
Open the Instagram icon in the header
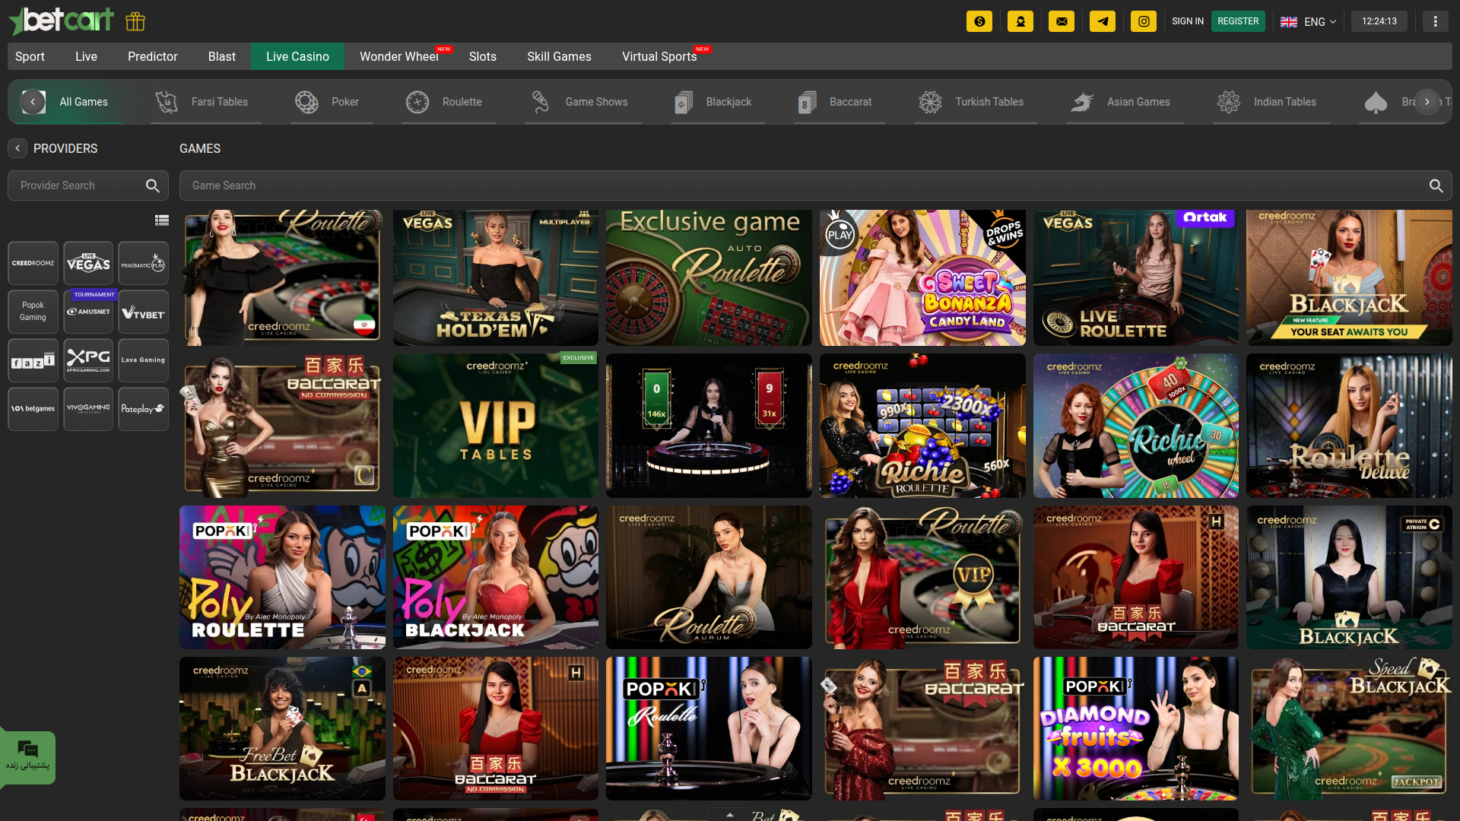1144,21
